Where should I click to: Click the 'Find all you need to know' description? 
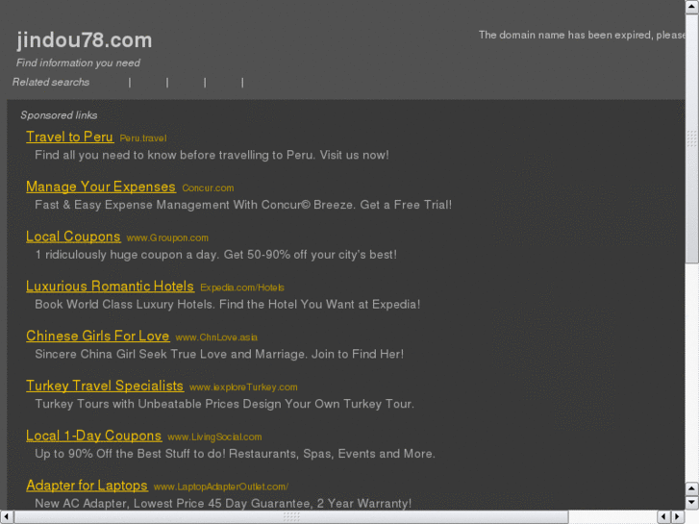212,155
